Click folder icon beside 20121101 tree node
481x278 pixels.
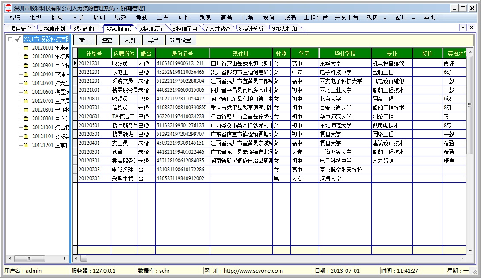[26, 136]
